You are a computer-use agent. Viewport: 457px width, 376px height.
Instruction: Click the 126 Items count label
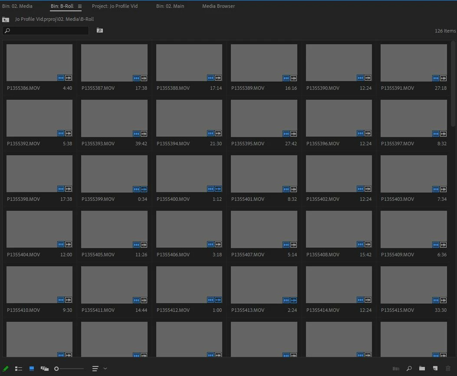click(445, 31)
